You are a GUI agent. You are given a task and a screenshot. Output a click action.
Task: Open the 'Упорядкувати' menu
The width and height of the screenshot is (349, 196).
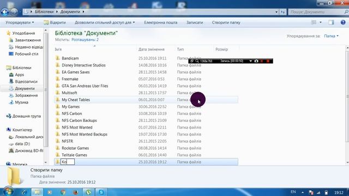pos(20,22)
